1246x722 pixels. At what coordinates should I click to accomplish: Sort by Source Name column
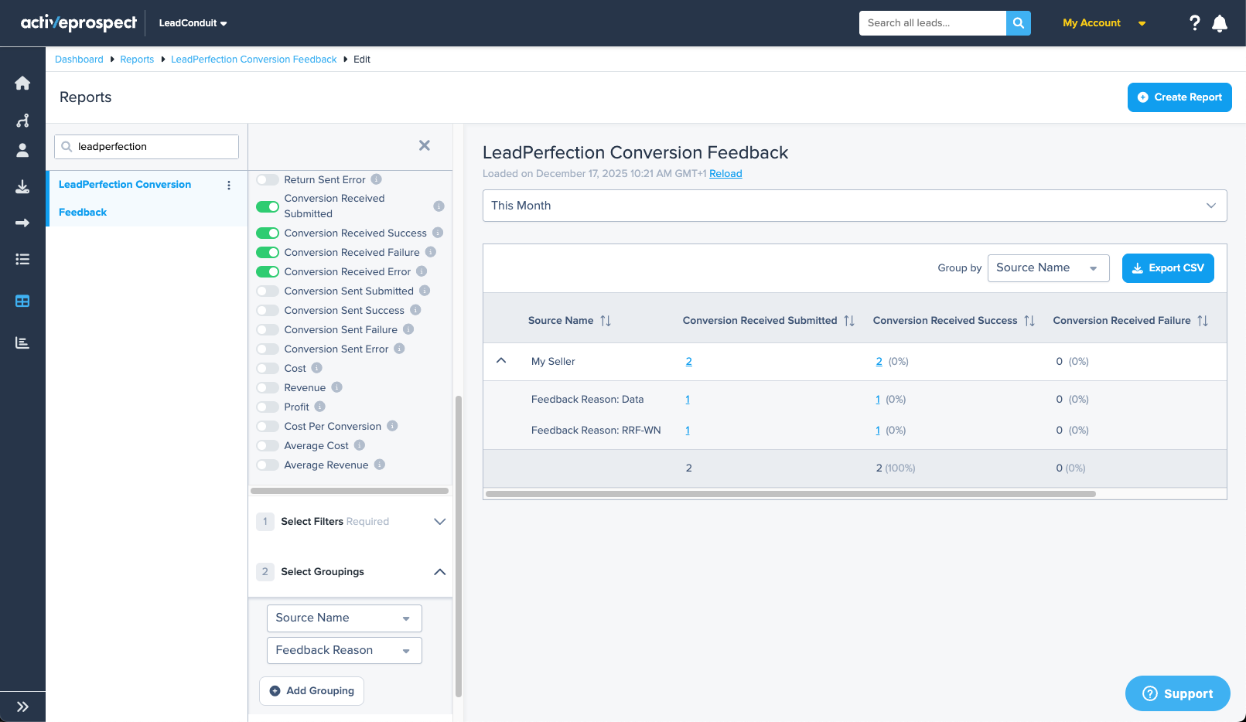(x=606, y=321)
